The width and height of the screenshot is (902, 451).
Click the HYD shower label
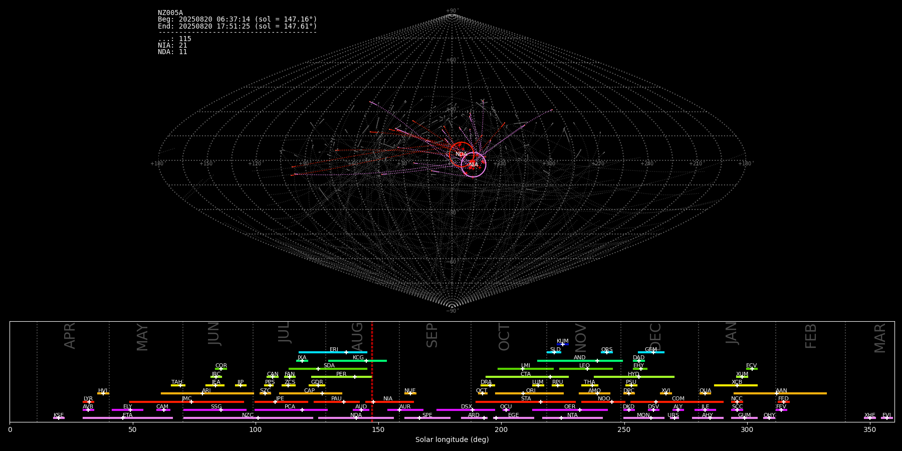[x=634, y=374]
